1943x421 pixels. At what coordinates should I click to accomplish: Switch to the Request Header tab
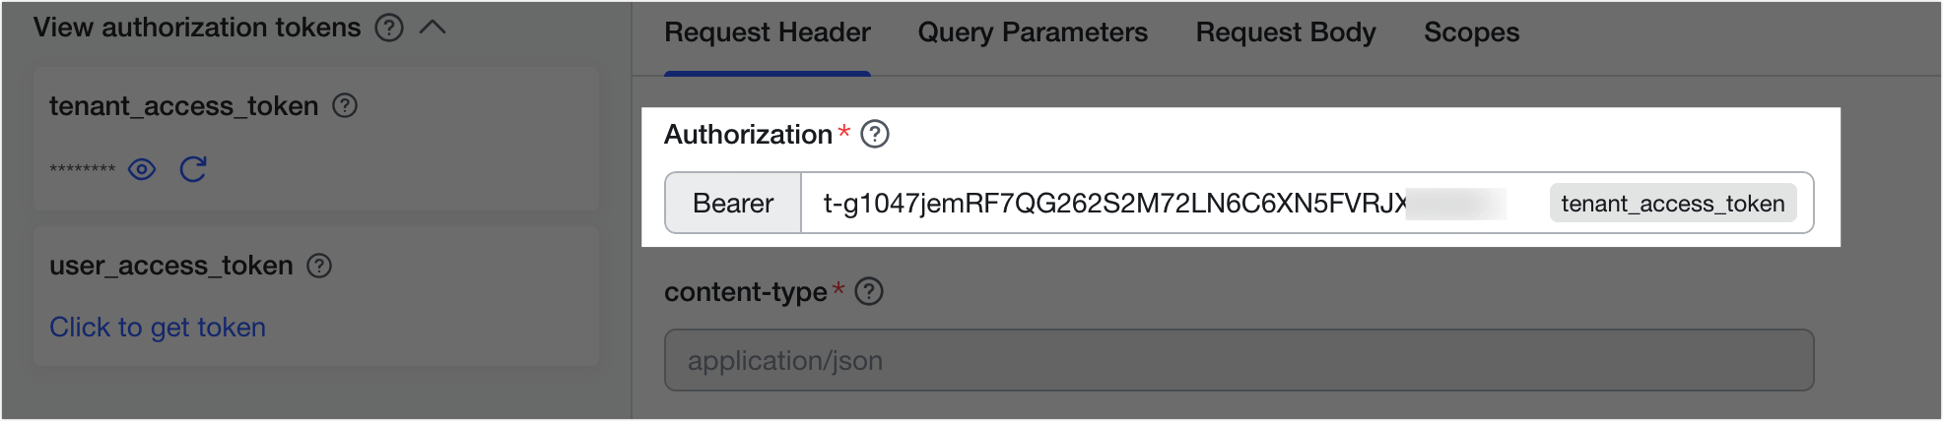pos(768,32)
